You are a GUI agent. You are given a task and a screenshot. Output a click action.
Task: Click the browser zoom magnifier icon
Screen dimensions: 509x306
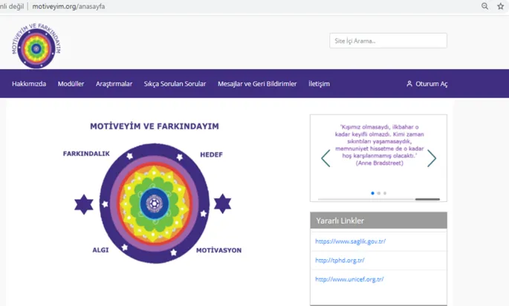click(485, 6)
